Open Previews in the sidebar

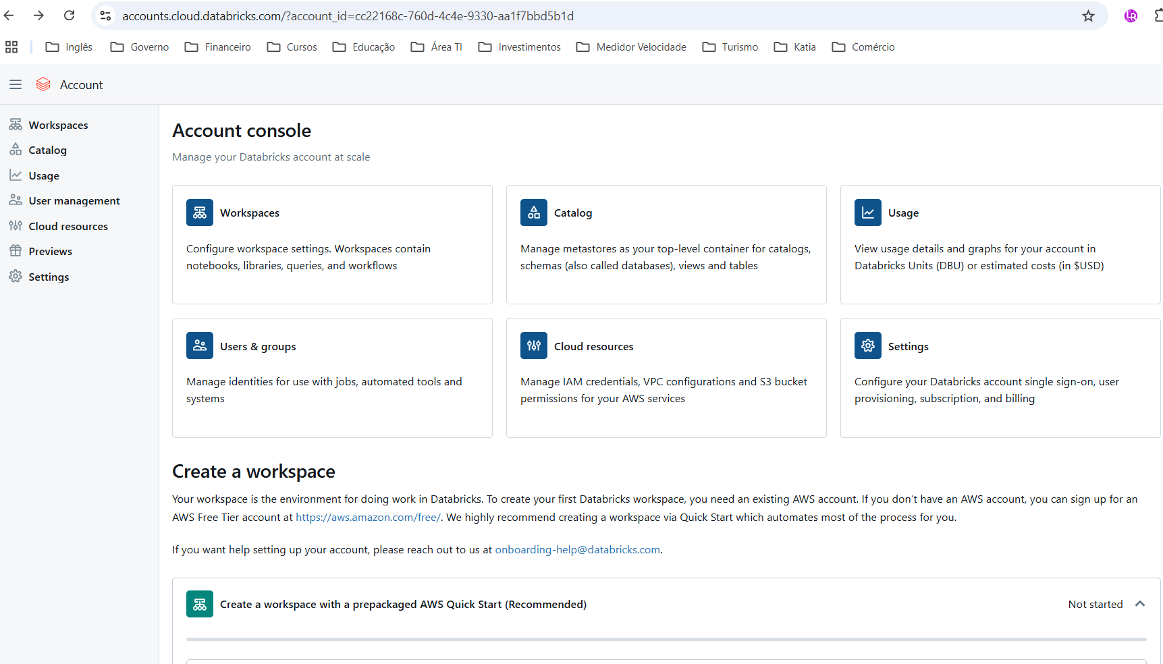50,251
